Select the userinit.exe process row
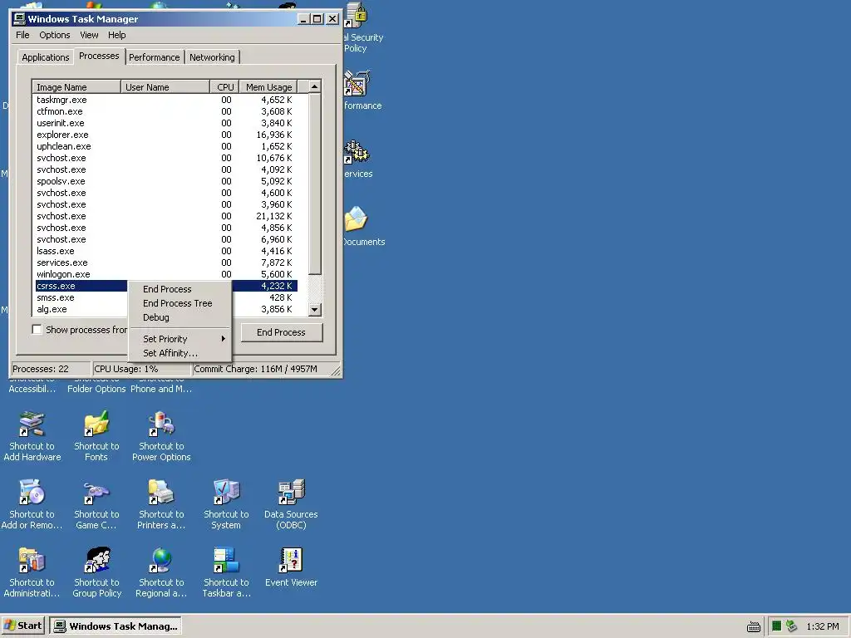This screenshot has width=851, height=638. 165,123
